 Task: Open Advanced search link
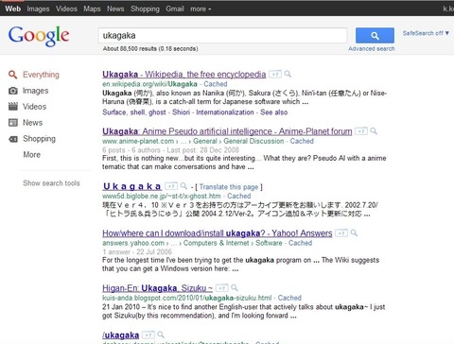pos(372,49)
